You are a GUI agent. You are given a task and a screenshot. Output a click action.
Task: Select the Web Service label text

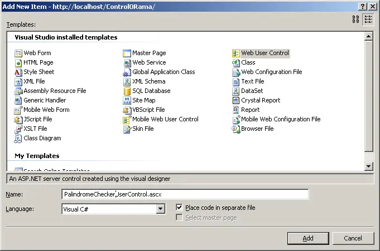coord(150,62)
